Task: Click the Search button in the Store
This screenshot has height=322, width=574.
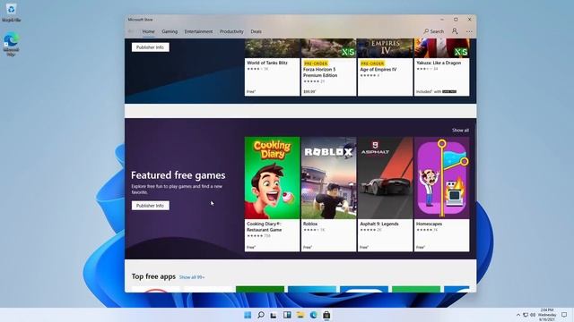Action: point(434,32)
